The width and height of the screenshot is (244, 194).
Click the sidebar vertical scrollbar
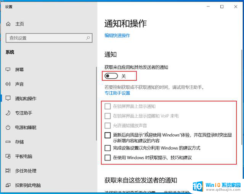tap(96, 104)
